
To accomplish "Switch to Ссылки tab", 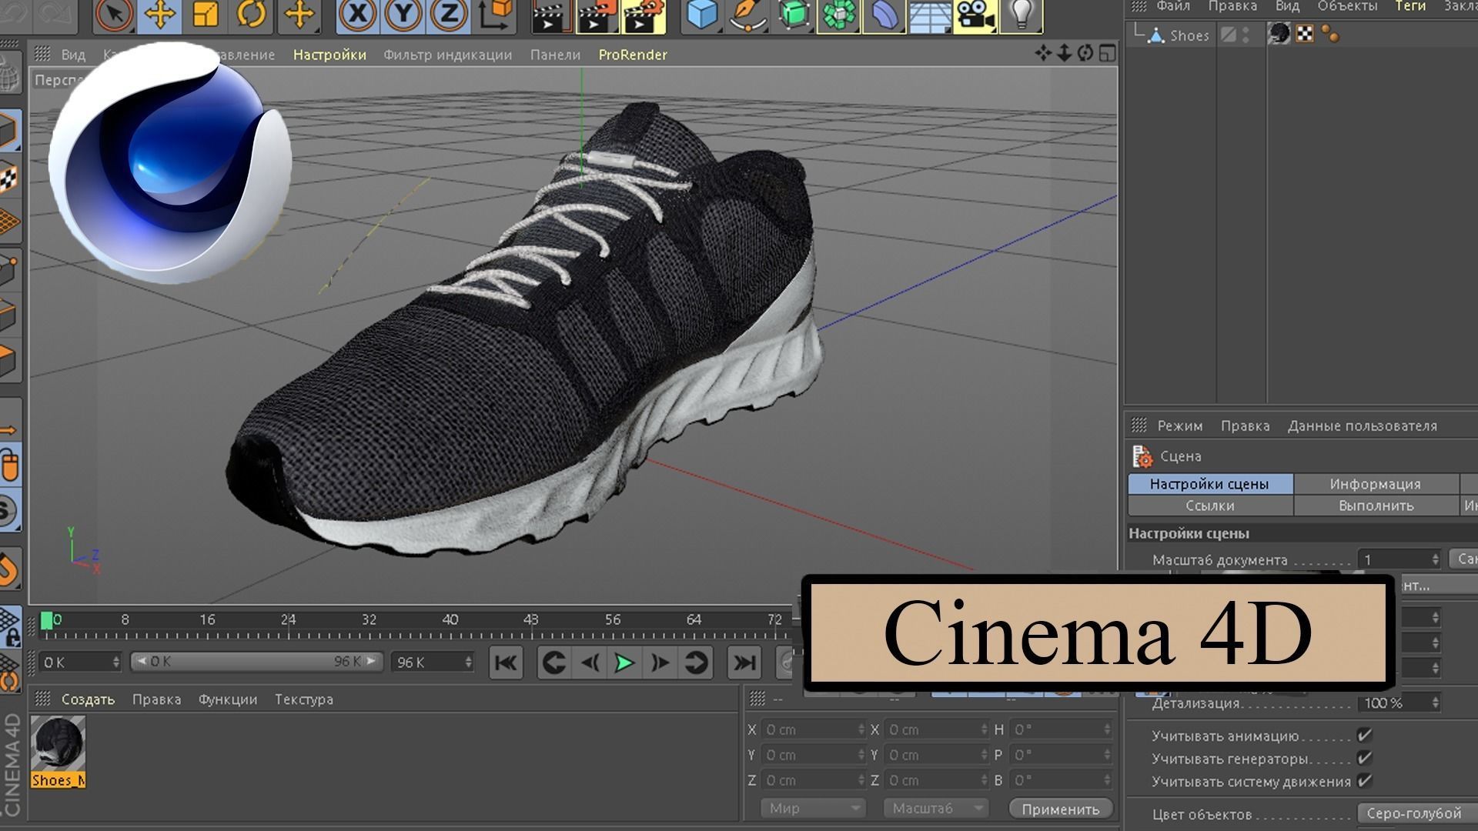I will [1209, 506].
